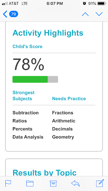Viewport: 108px width, 191px height.
Task: Tap the alarm clock status icon
Action: 84,4
